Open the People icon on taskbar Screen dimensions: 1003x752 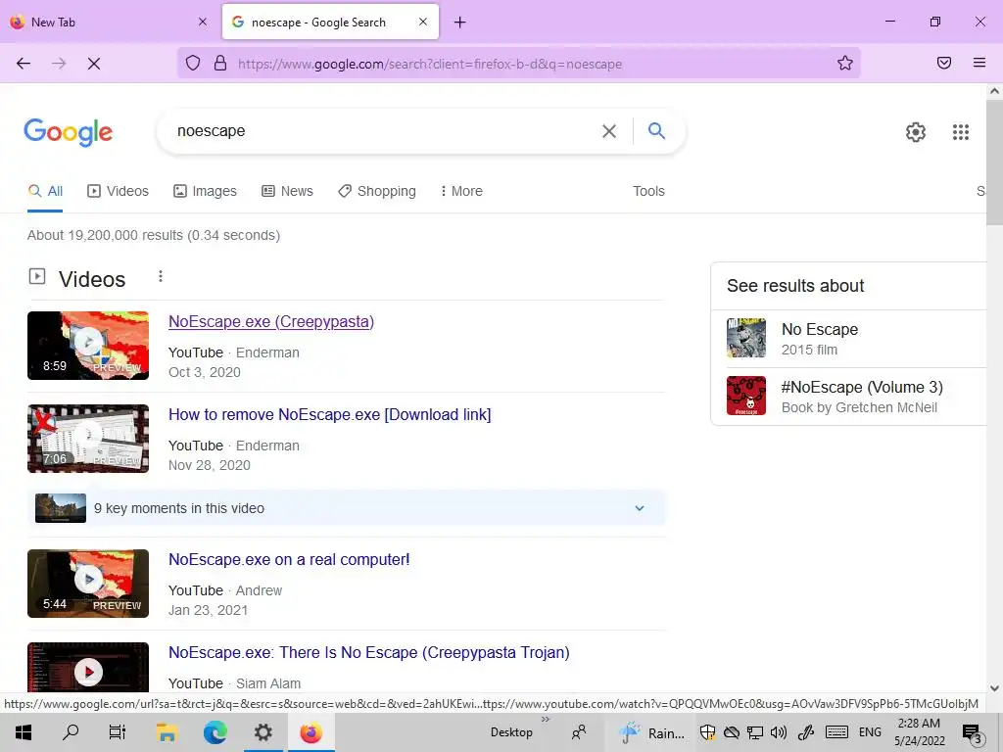click(x=579, y=732)
